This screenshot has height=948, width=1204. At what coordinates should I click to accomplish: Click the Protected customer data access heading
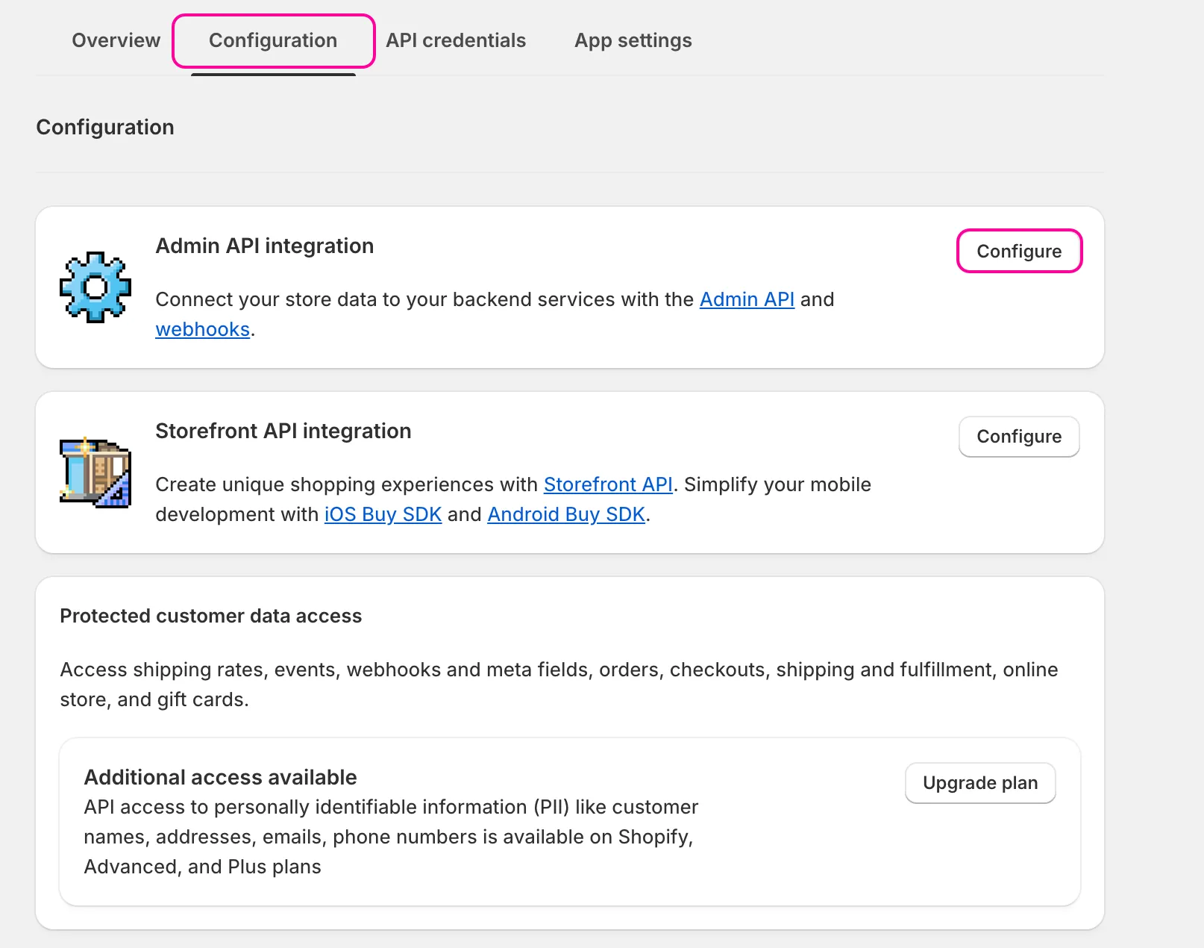(x=211, y=616)
